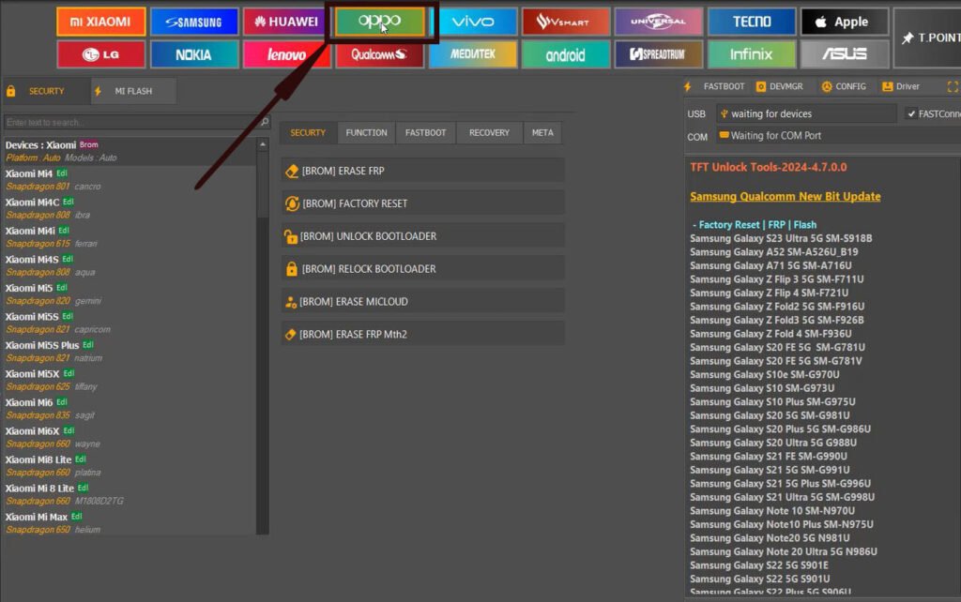This screenshot has width=961, height=602.
Task: Select the Samsung brand button
Action: 194,23
